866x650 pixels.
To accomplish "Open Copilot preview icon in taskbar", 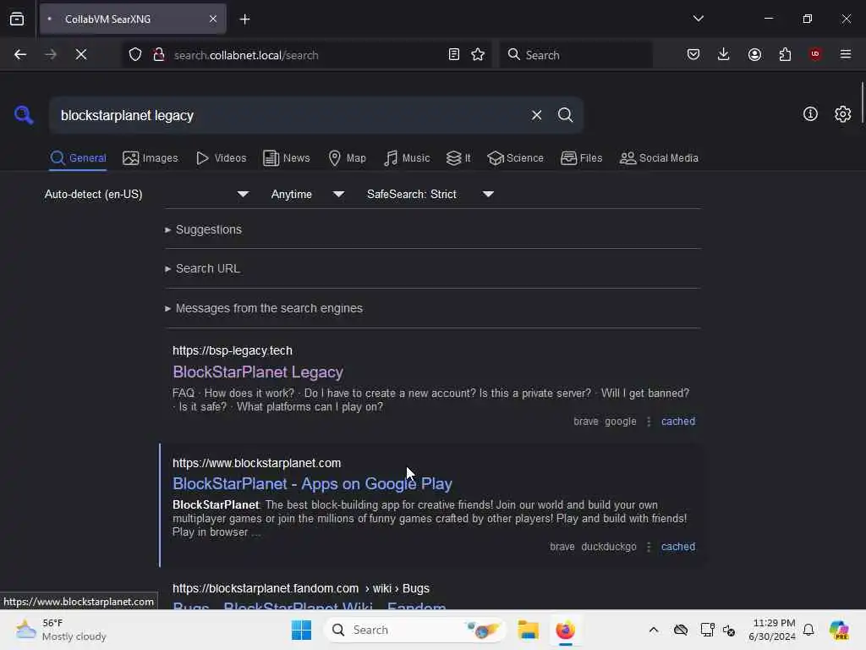I will tap(838, 630).
